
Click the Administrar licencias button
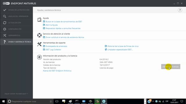point(171,67)
